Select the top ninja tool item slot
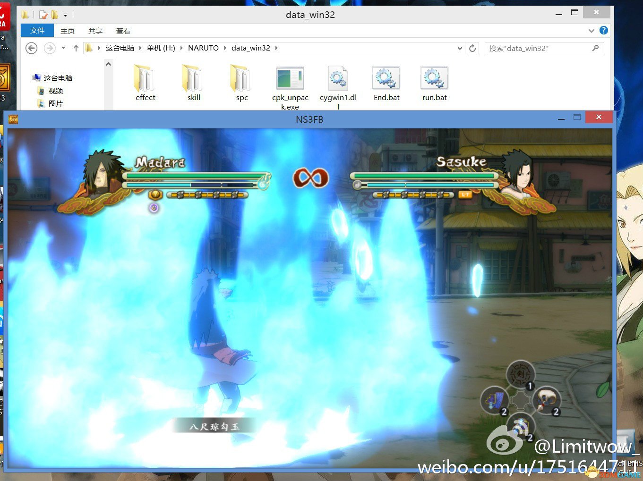 point(521,373)
